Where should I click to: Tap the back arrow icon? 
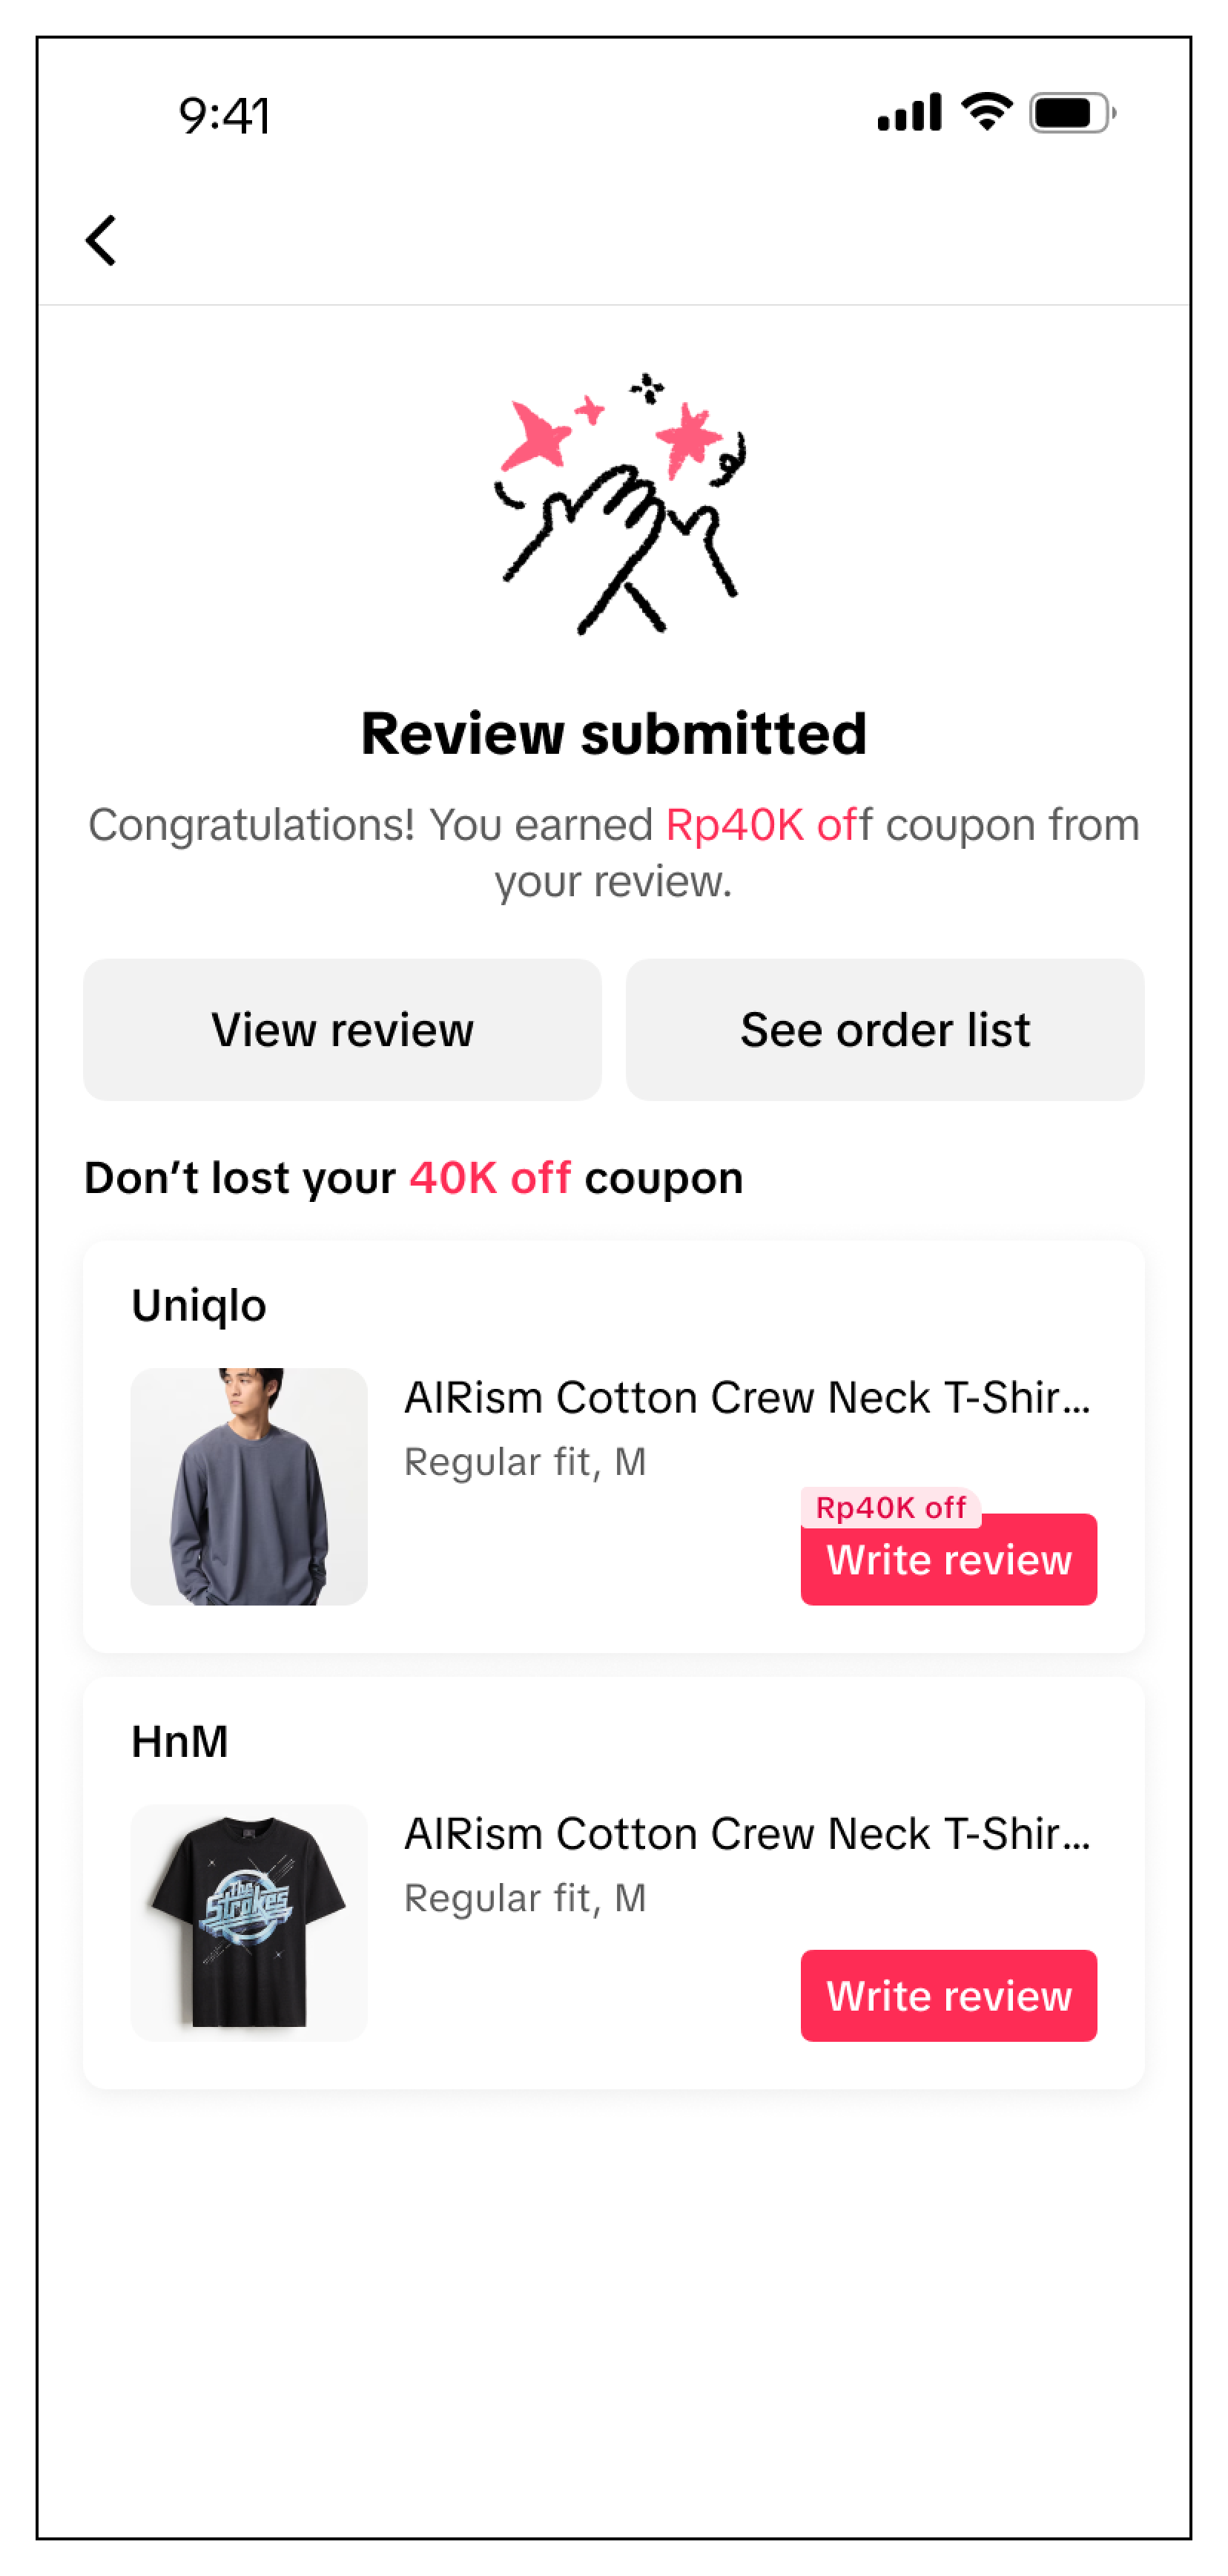pos(101,241)
